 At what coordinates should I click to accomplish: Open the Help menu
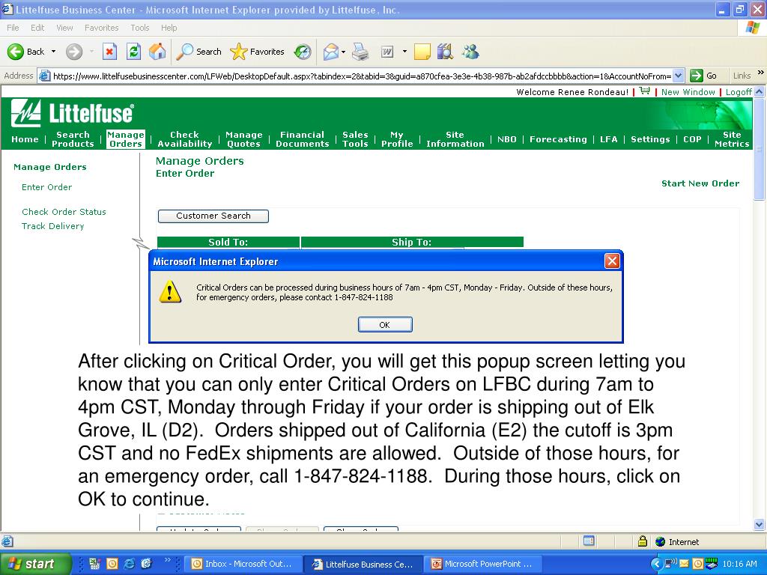click(x=169, y=28)
